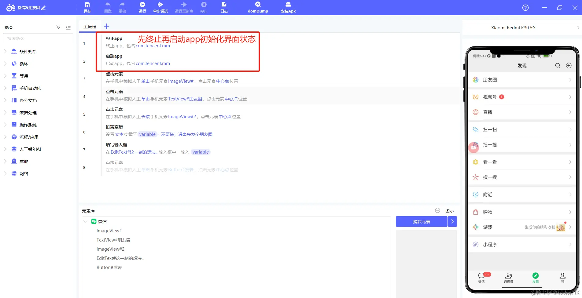Click ImageView# link in step 3
The height and width of the screenshot is (298, 582).
[181, 81]
